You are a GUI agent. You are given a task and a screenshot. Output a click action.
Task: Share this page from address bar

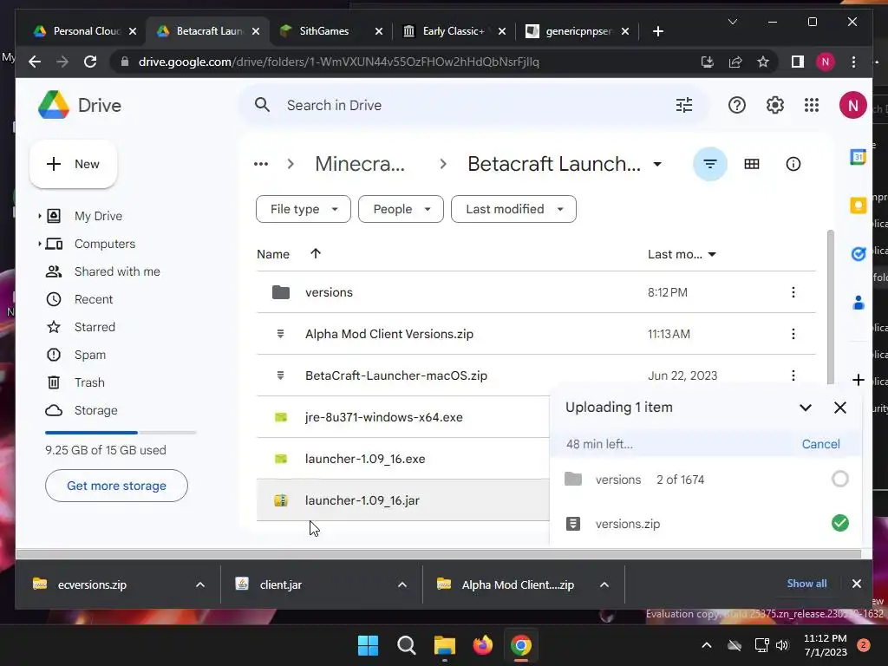click(x=735, y=62)
